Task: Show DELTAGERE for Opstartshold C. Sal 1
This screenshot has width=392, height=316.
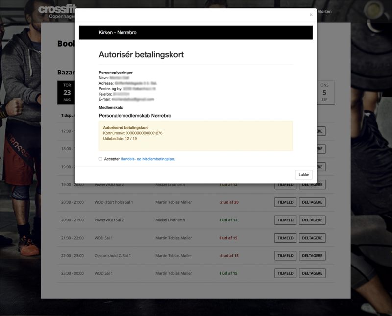Action: click(312, 256)
